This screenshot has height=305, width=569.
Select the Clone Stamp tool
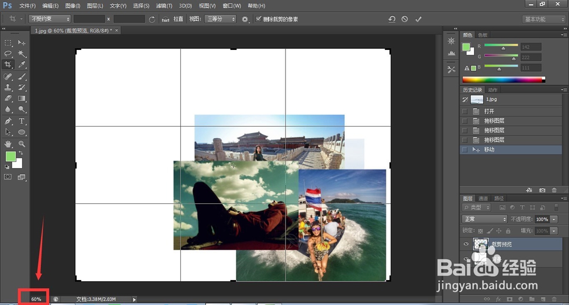[8, 87]
